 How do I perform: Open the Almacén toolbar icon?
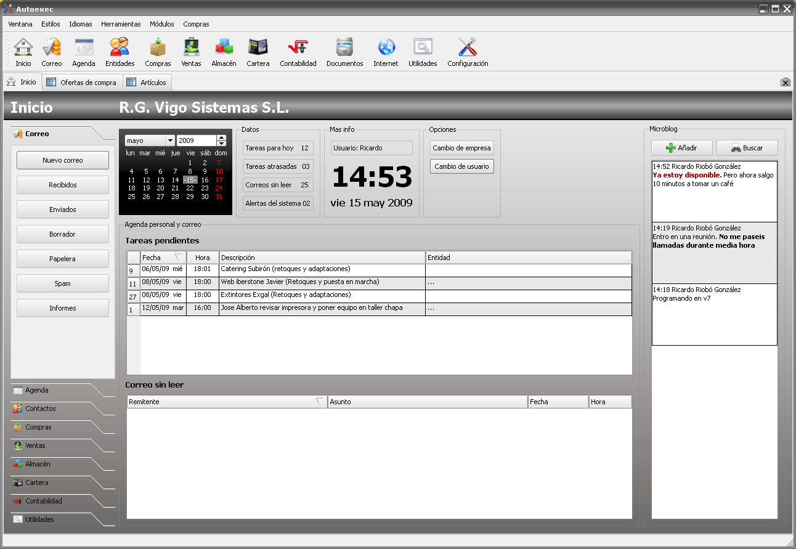224,52
